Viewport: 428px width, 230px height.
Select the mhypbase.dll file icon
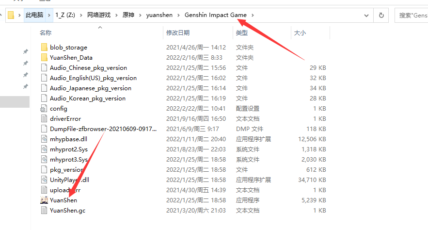[44, 139]
